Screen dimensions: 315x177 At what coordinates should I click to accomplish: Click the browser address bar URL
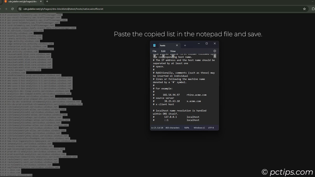click(63, 9)
